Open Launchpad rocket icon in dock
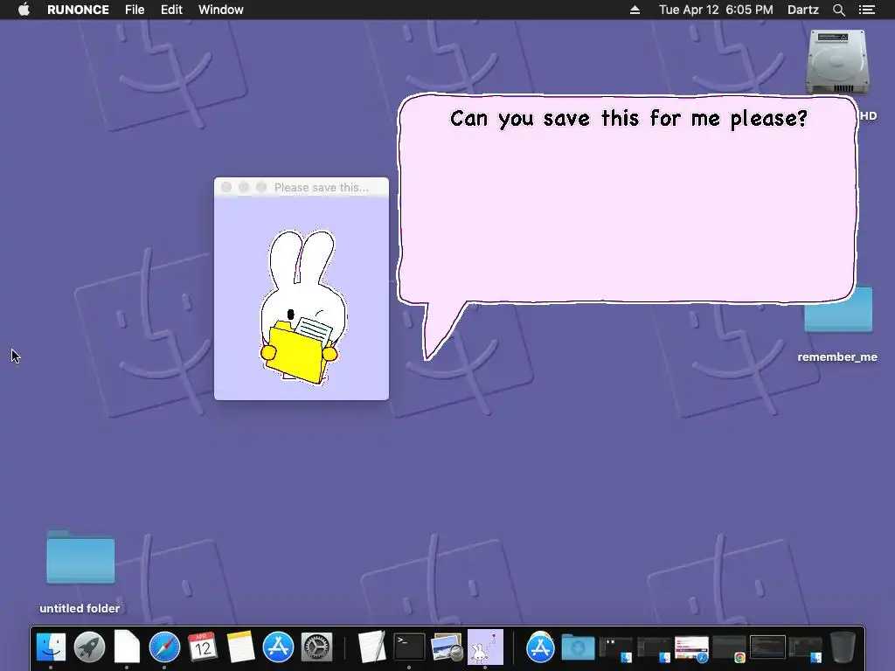 89,647
